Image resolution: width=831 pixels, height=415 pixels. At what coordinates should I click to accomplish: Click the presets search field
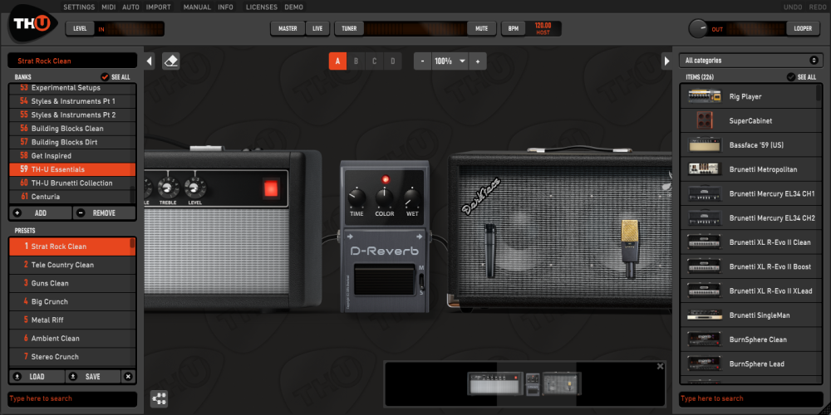pyautogui.click(x=72, y=398)
